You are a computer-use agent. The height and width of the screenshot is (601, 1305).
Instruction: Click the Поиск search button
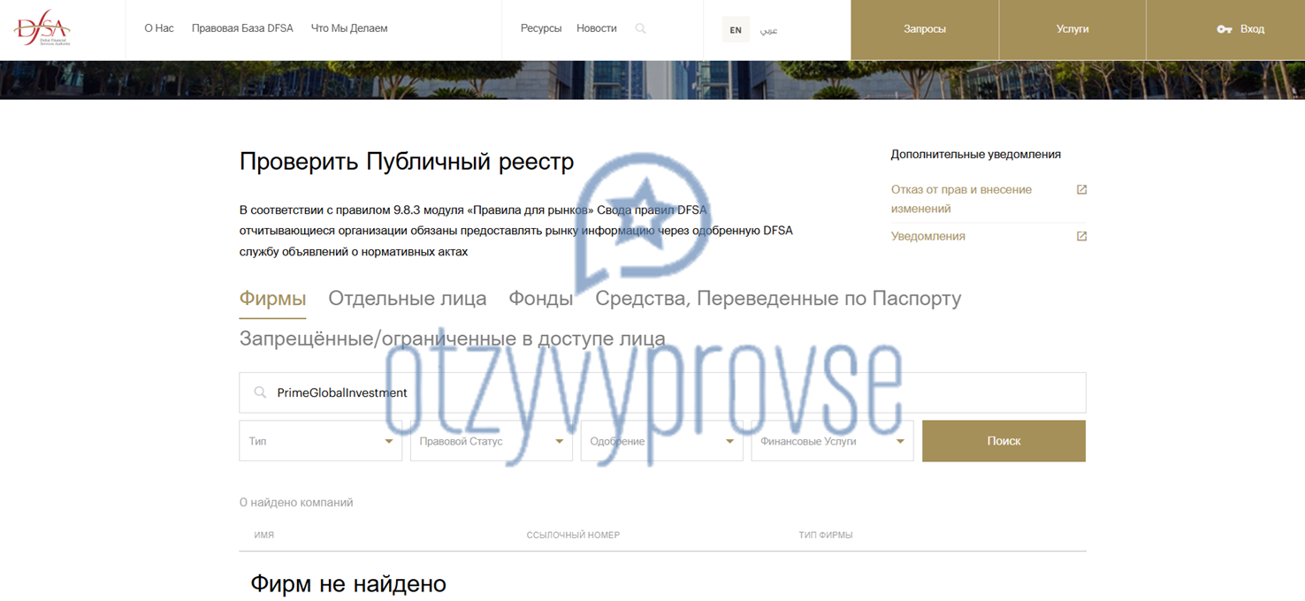[1004, 441]
